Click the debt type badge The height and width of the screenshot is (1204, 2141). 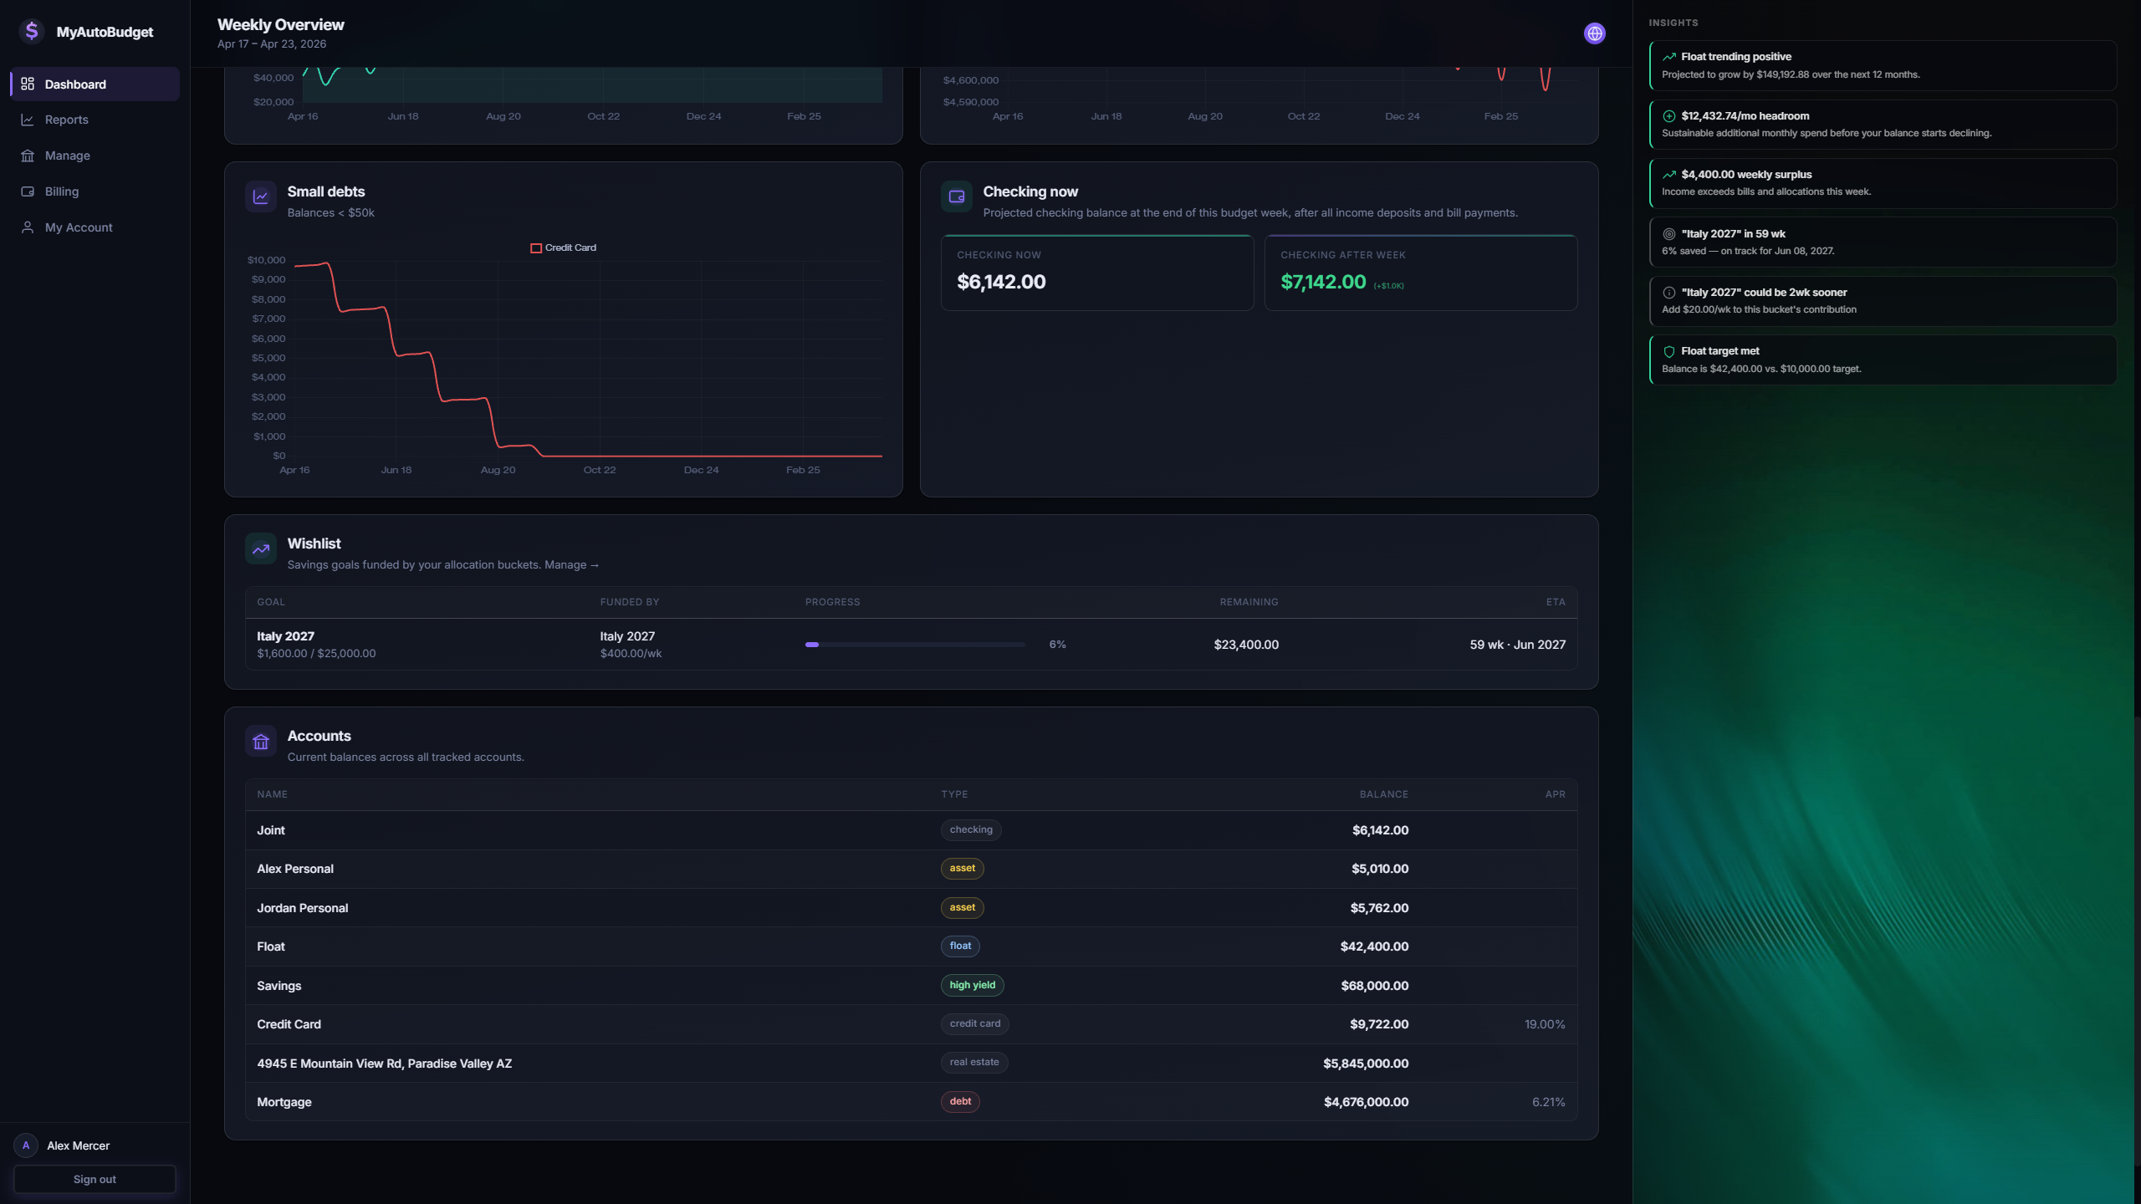click(960, 1101)
